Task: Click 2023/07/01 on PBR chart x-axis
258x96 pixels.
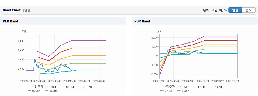Action: [x=188, y=81]
